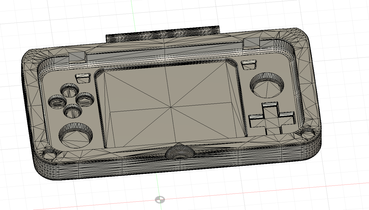Click the cross-shaped D-pad cutout on the model

(x=272, y=118)
